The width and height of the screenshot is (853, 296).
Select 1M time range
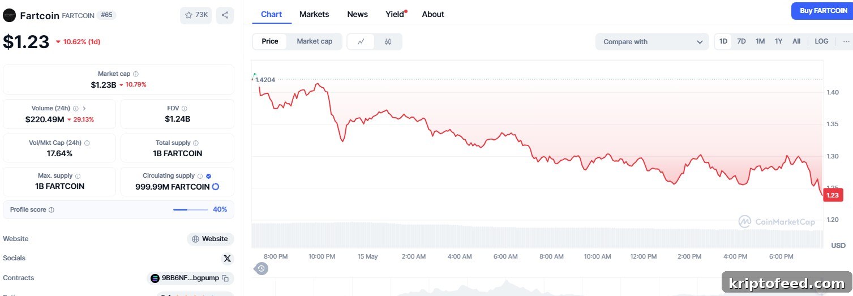[760, 41]
